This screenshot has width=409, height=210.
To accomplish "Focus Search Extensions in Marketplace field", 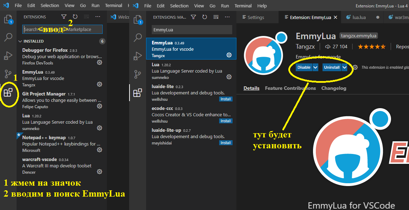I will point(62,30).
